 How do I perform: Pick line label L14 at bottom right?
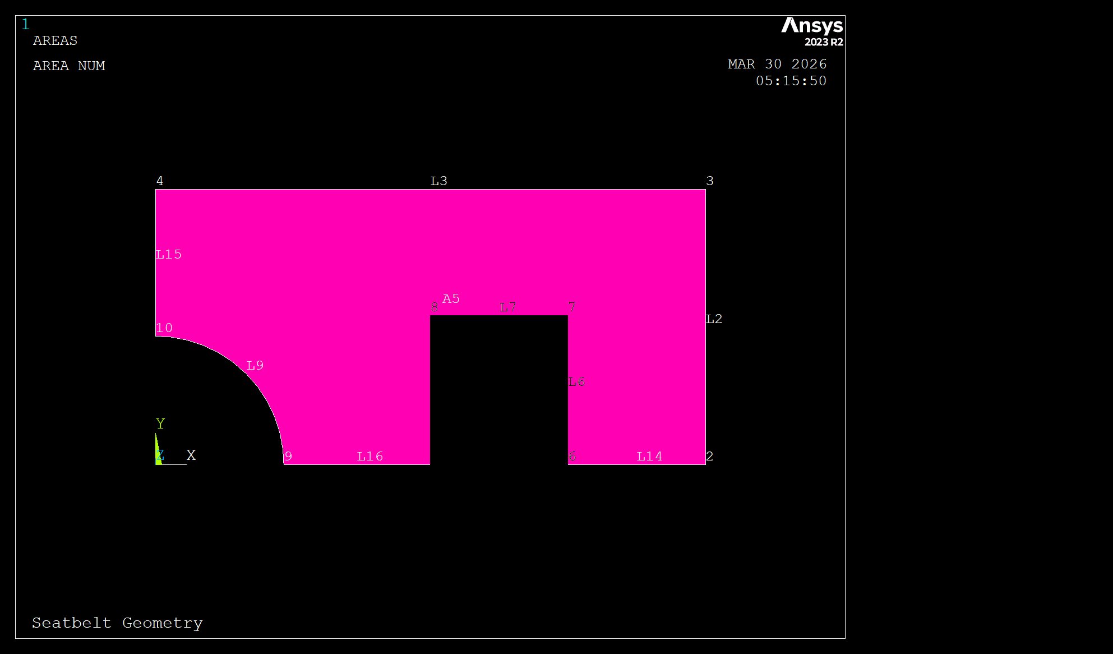click(x=649, y=456)
